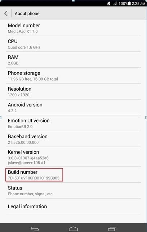The width and height of the screenshot is (147, 232).
Task: Open Legal information
Action: pyautogui.click(x=73, y=206)
